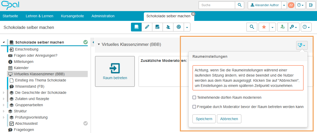Expand the Prüfungsvorleistung node

pos(4,117)
